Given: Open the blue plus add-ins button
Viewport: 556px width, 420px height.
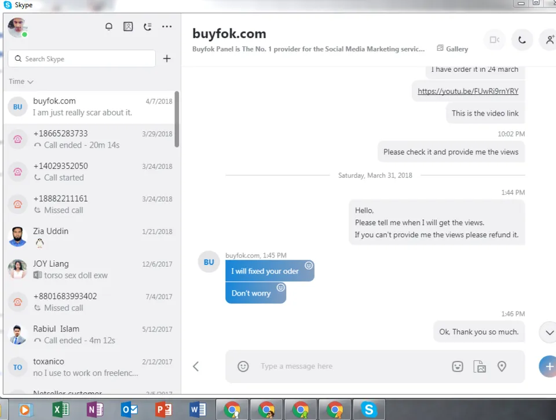Looking at the screenshot, I should pyautogui.click(x=548, y=367).
